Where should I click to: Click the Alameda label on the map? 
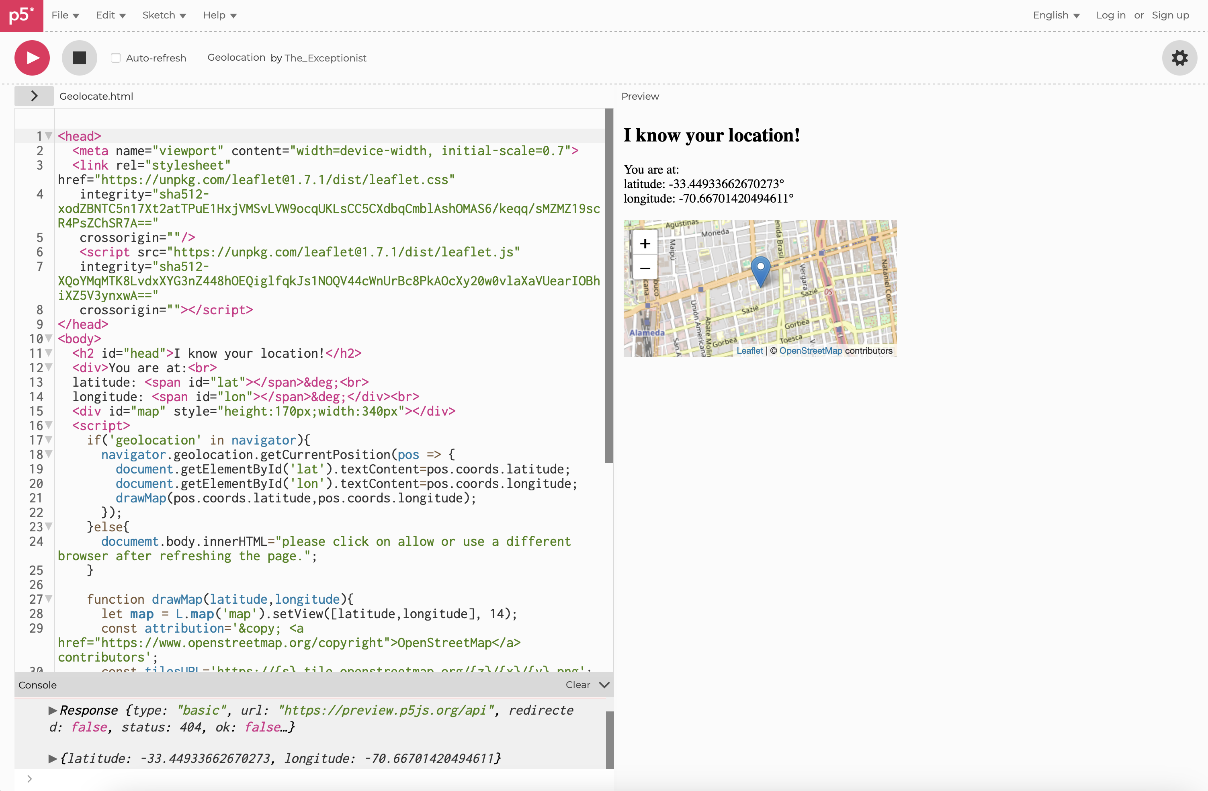pos(647,332)
